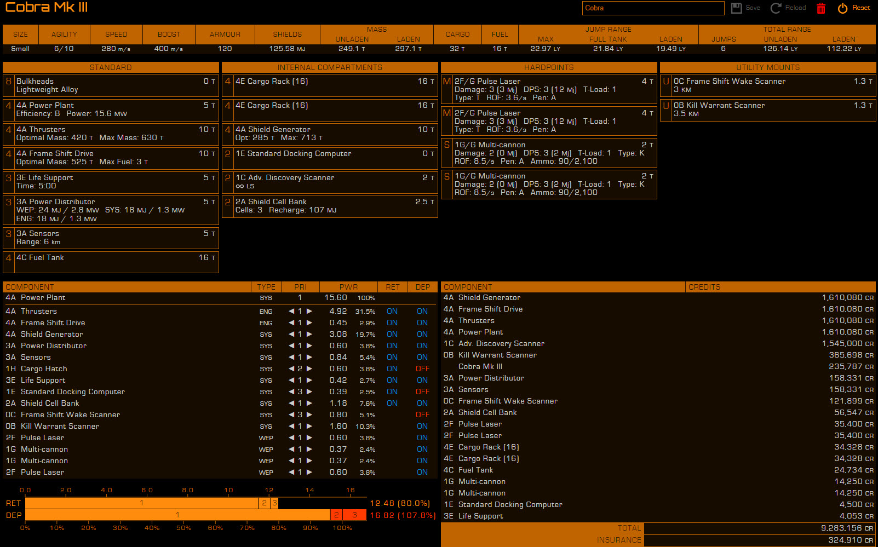The width and height of the screenshot is (878, 547).
Task: Open the 4C Fuel Tank slot
Action: pos(111,262)
